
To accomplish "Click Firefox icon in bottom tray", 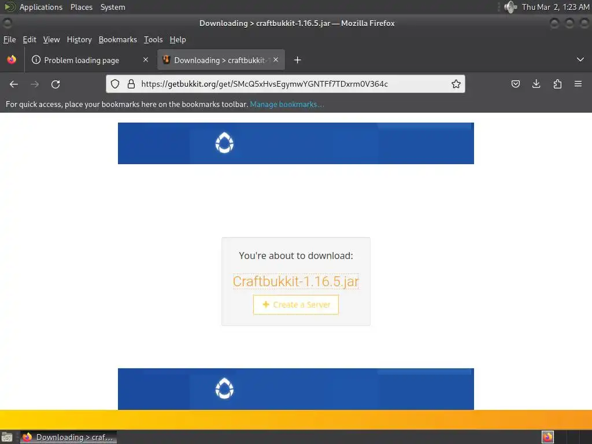I will 547,437.
